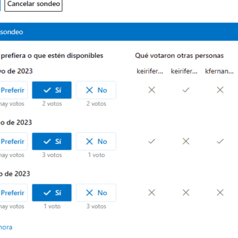Click the blue sondeo header bar

119,32
